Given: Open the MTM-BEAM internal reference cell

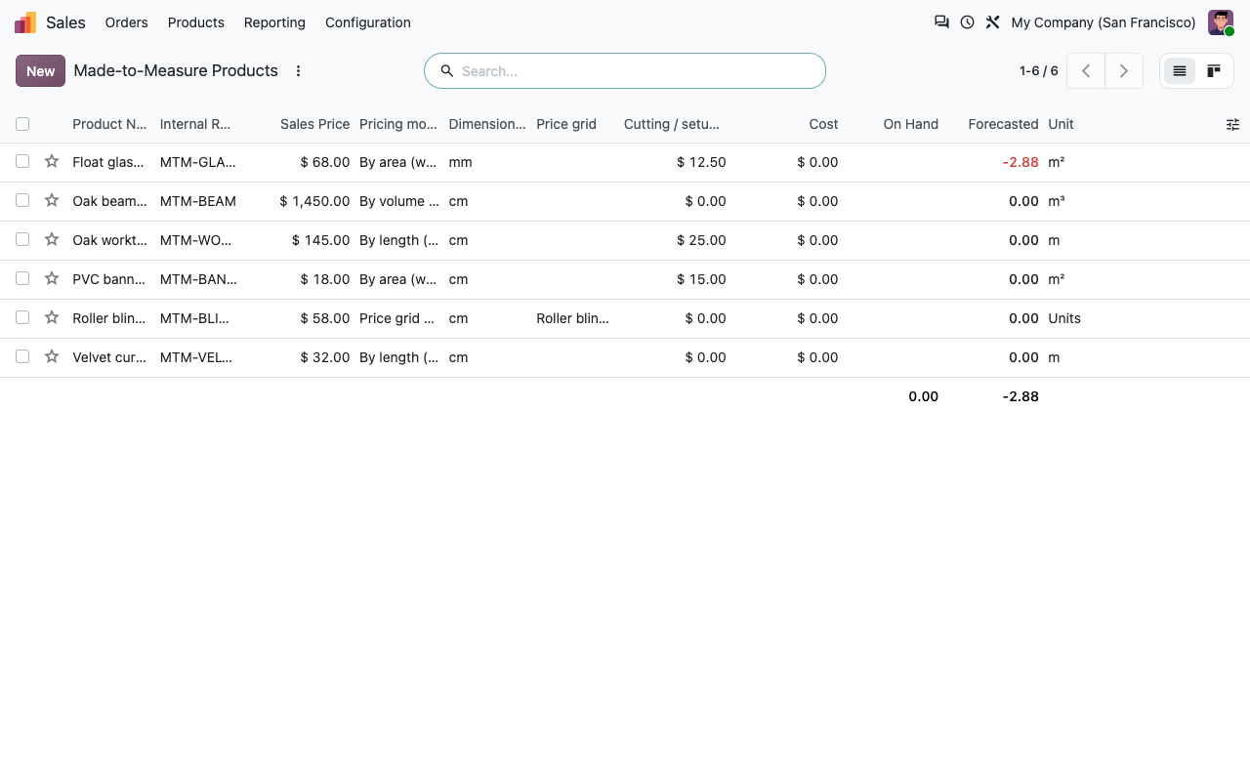Looking at the screenshot, I should [x=198, y=201].
